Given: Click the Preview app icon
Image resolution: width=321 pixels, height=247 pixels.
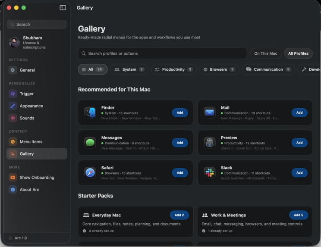Looking at the screenshot, I should (210, 143).
